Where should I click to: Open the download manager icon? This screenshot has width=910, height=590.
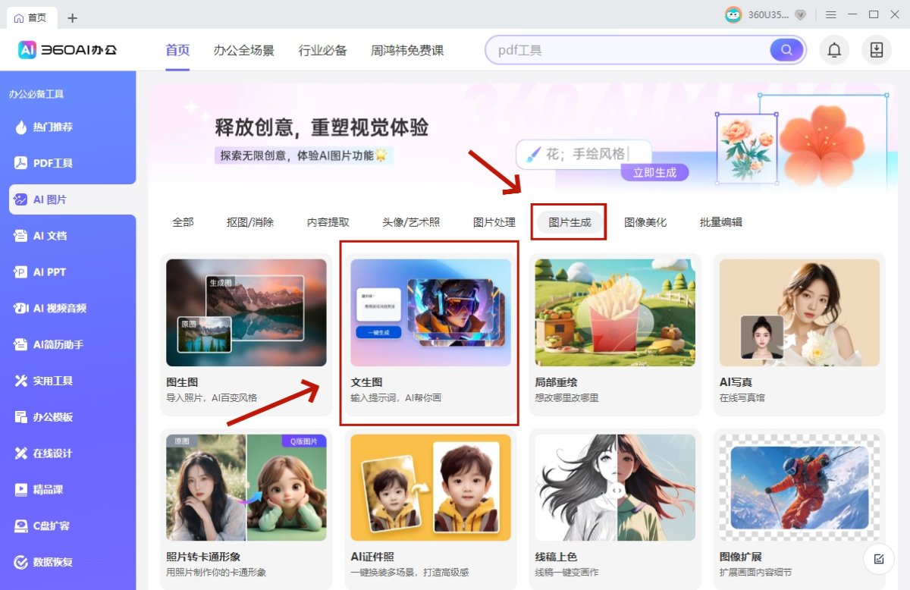877,50
